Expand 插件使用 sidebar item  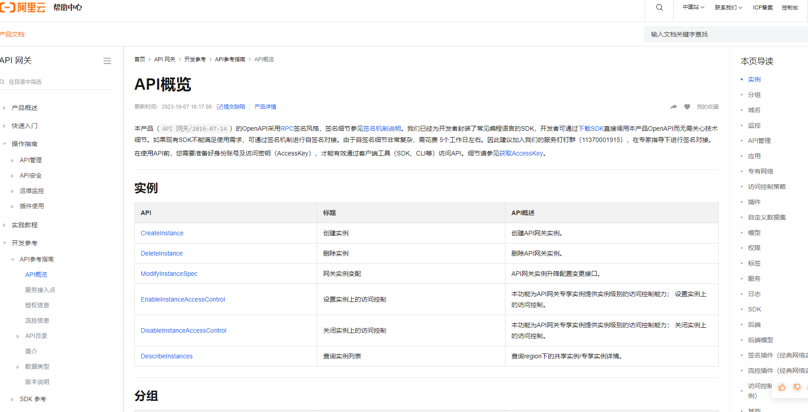click(13, 206)
